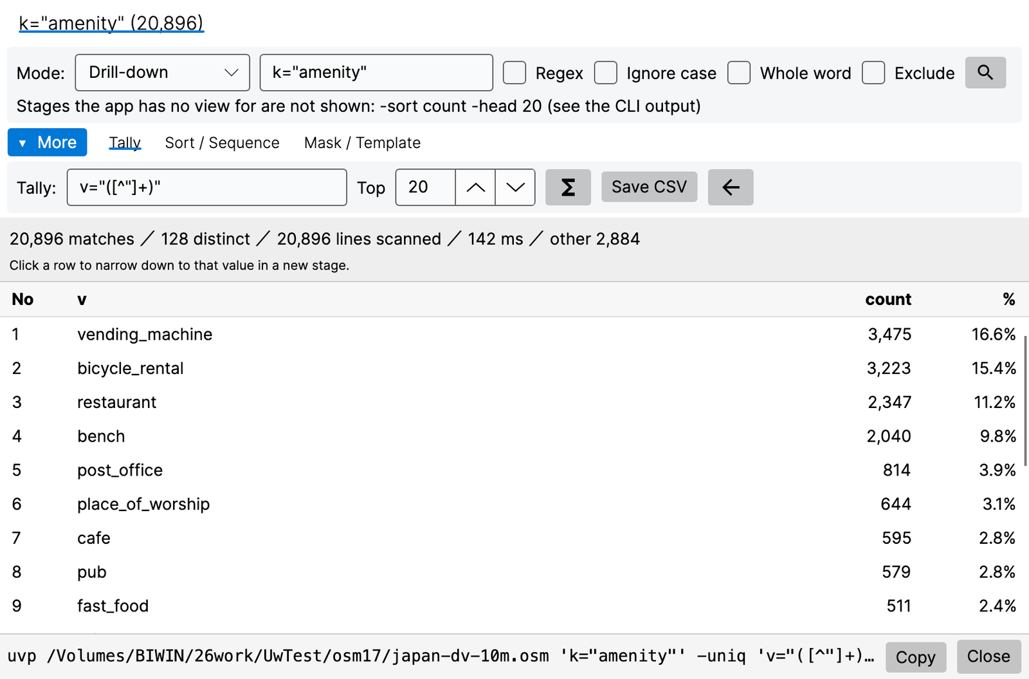Switch to the Tally tab
Screen dimensions: 1029x679
coord(125,142)
